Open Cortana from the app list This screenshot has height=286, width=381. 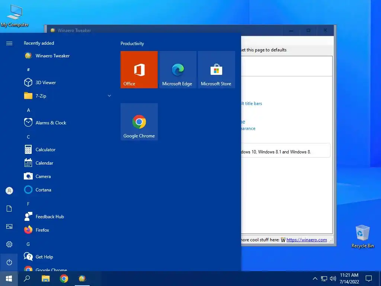click(x=68, y=190)
